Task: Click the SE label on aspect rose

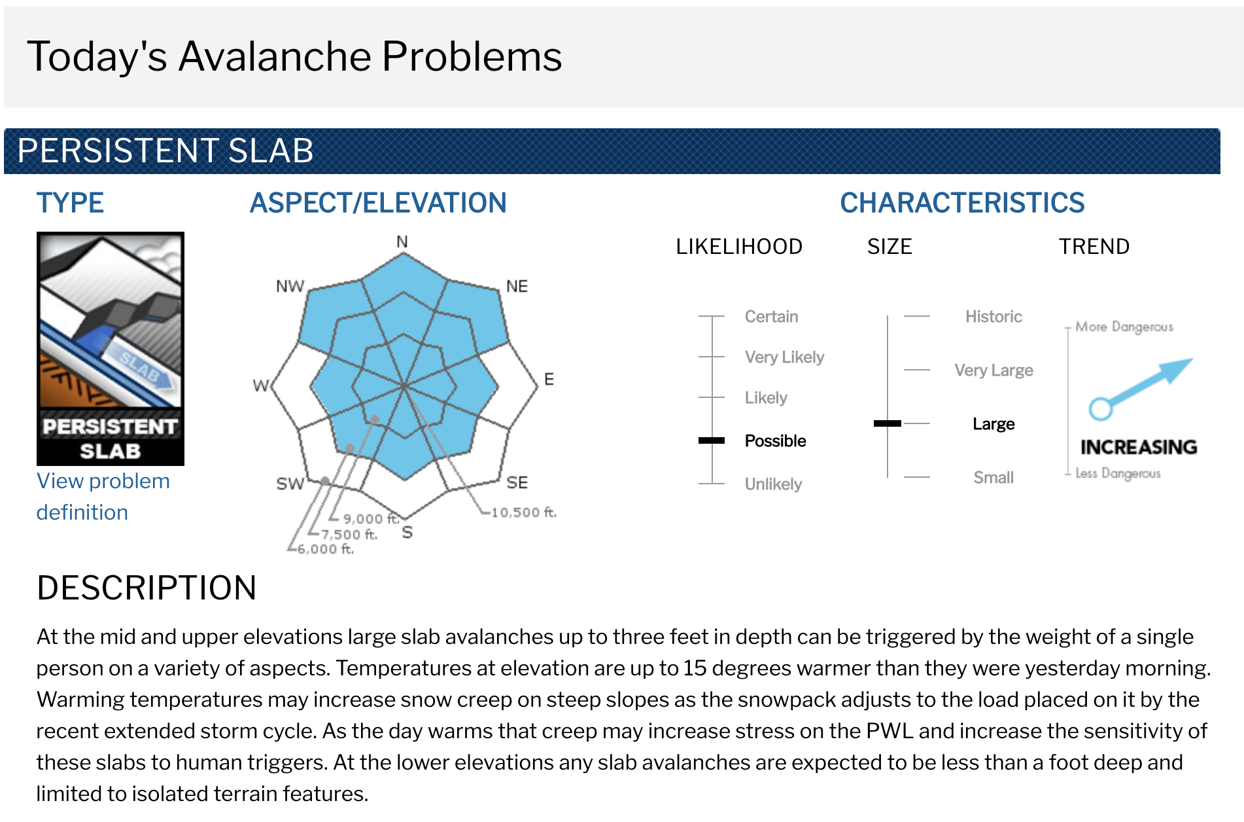Action: [x=517, y=482]
